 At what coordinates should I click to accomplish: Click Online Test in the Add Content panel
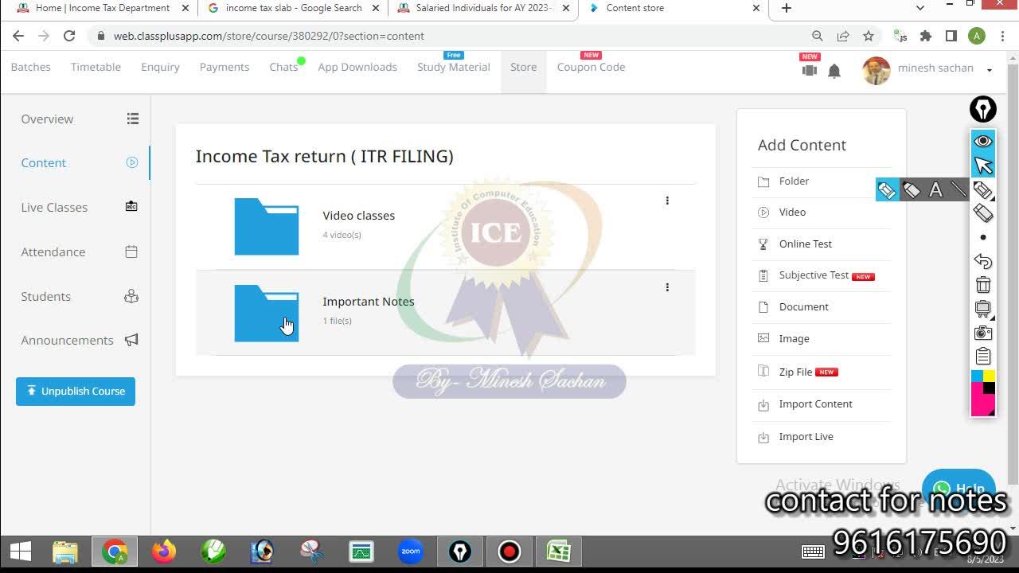point(805,244)
